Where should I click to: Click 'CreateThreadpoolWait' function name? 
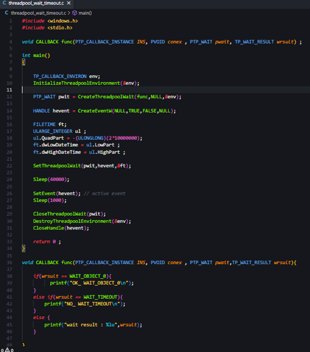pyautogui.click(x=106, y=97)
